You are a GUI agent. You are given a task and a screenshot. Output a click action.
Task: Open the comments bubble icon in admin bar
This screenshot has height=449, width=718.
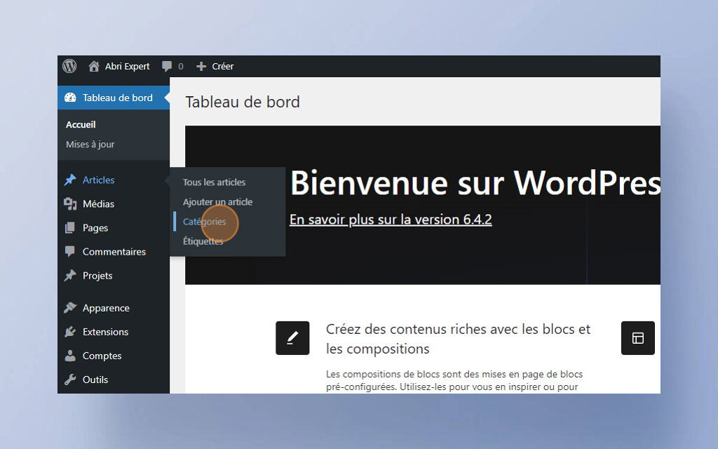click(x=167, y=67)
